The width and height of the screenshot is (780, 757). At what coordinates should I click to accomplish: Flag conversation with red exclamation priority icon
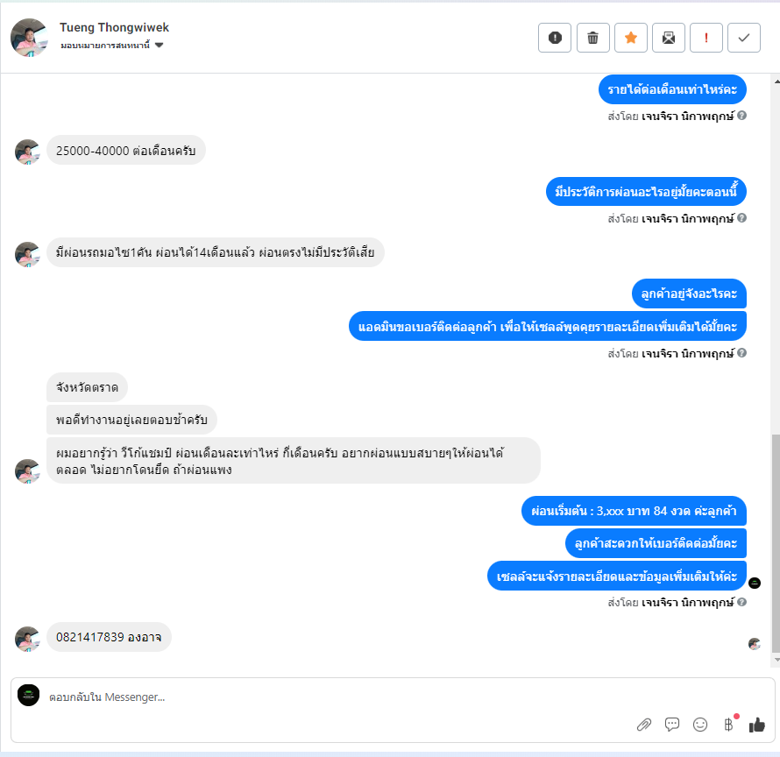[706, 38]
